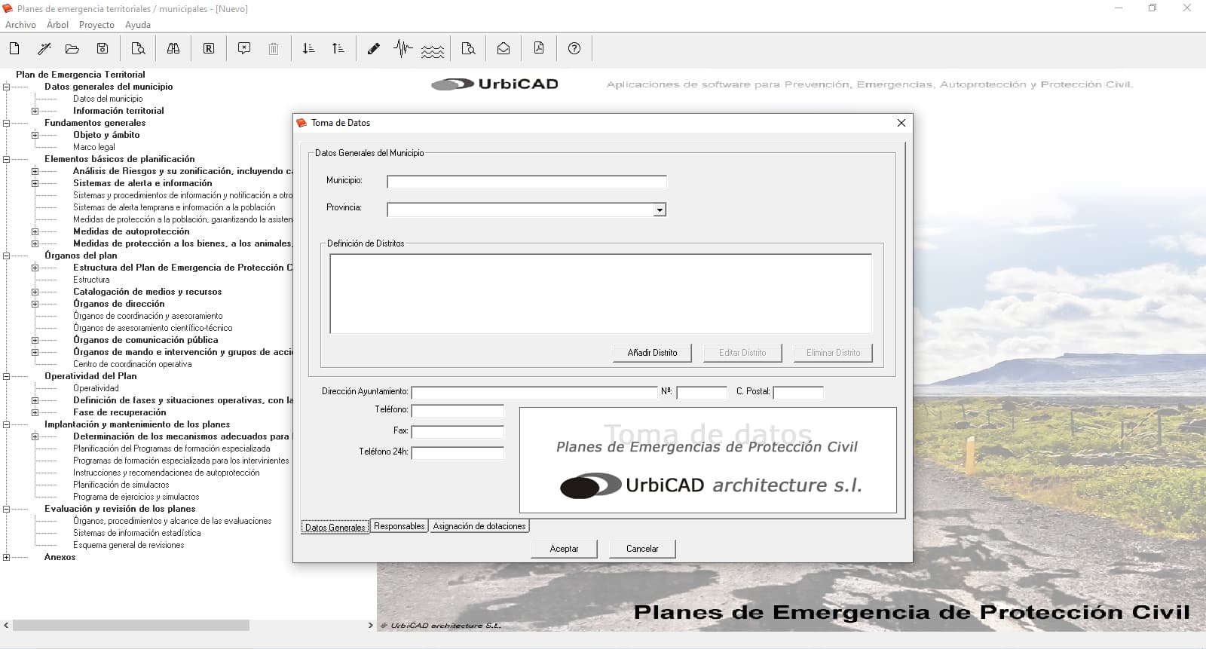The image size is (1206, 649).
Task: Focus the Dirección Ayuntamiento field
Action: click(534, 392)
